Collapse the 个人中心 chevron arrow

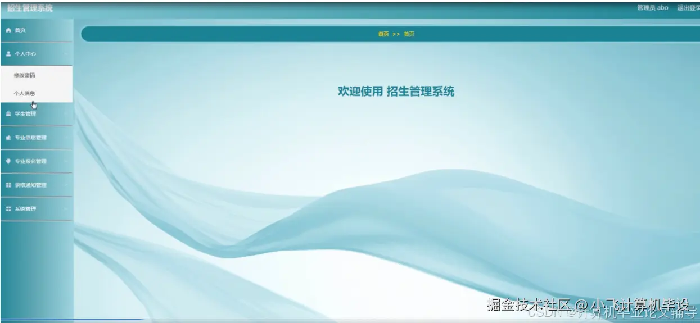click(x=66, y=54)
